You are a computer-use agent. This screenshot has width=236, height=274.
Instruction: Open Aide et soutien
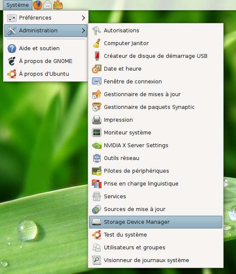coord(46,49)
